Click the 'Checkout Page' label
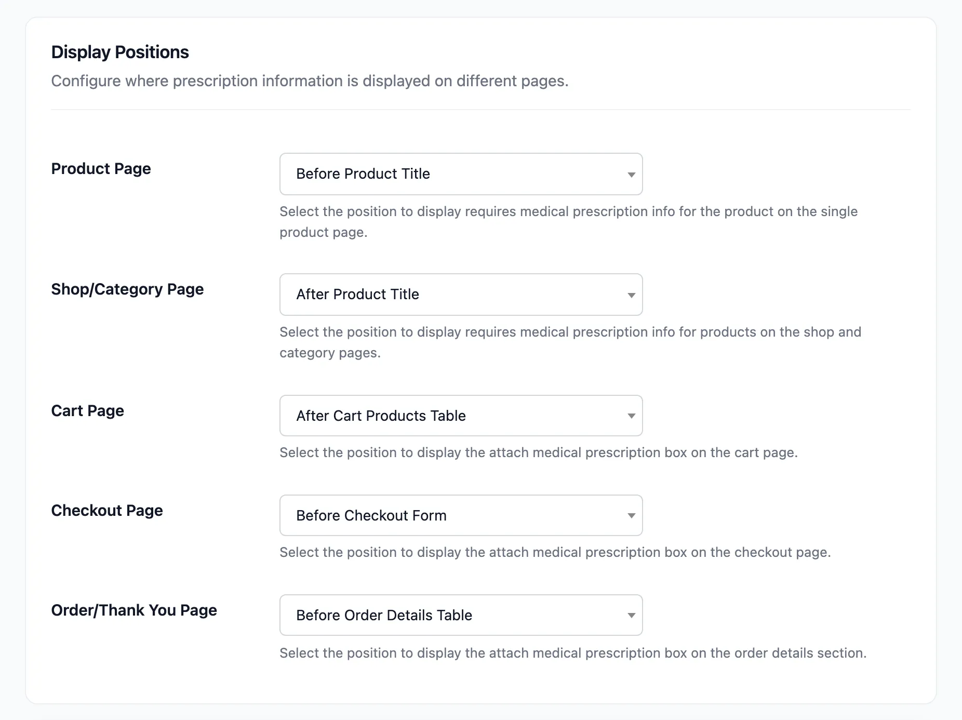Image resolution: width=962 pixels, height=720 pixels. 107,511
